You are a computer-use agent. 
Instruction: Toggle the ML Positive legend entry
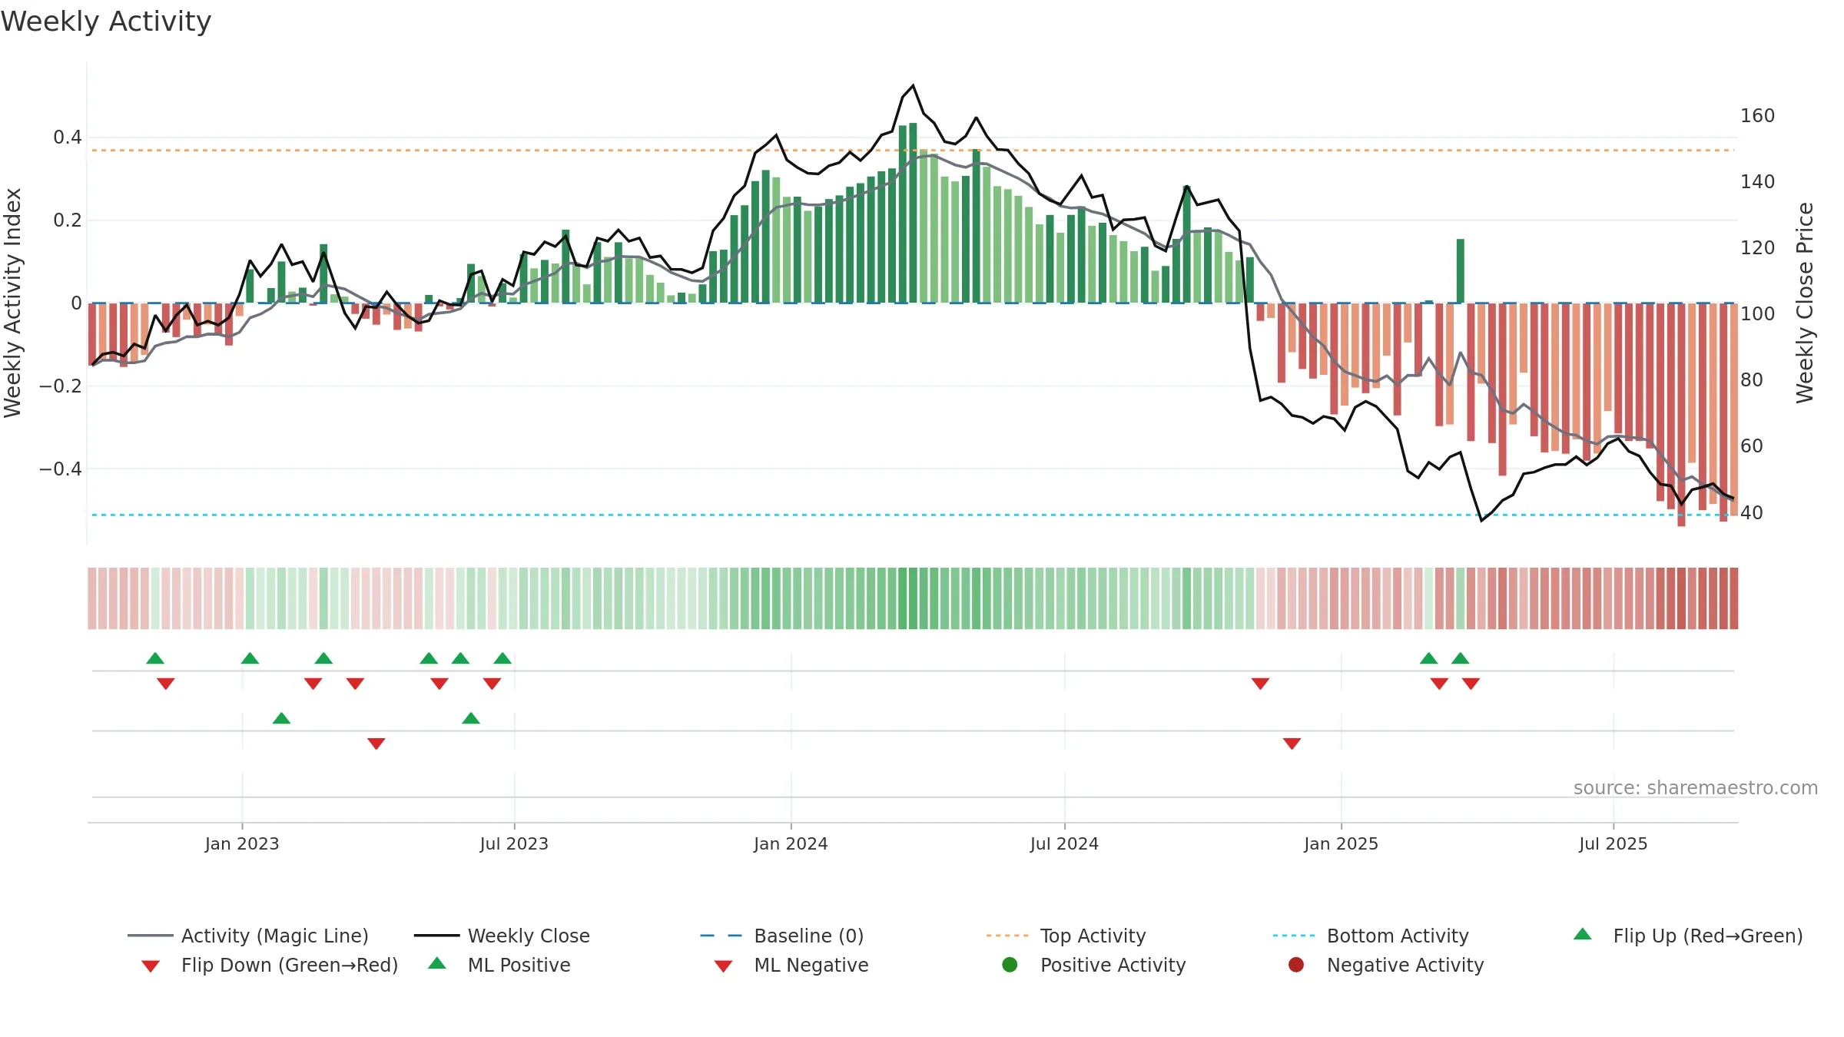(499, 965)
